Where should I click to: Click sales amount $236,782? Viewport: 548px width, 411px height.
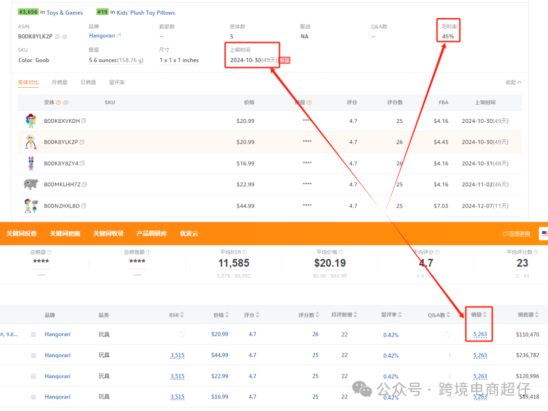pyautogui.click(x=527, y=355)
